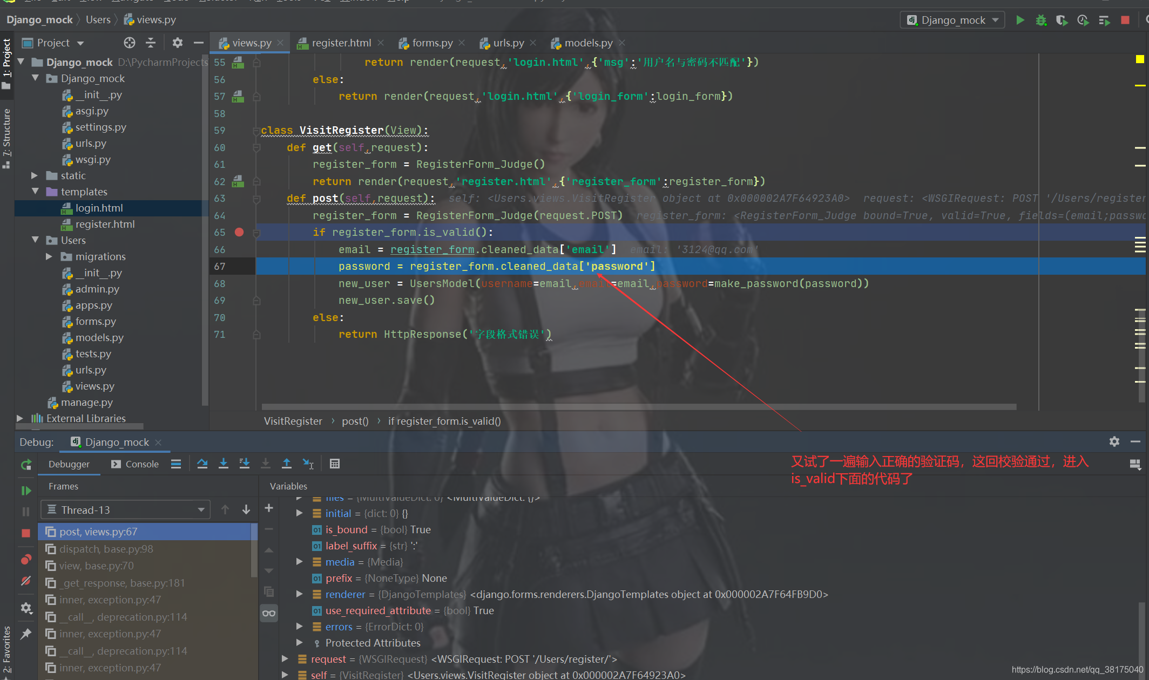The width and height of the screenshot is (1149, 680).
Task: Select previous frame up arrow
Action: pyautogui.click(x=225, y=509)
